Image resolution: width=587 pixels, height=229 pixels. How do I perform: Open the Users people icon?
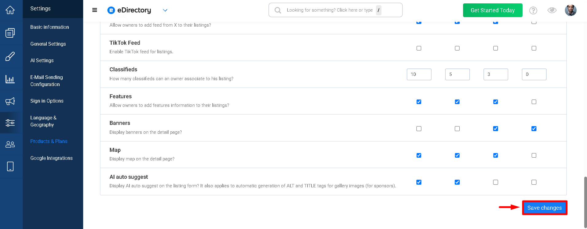point(10,144)
